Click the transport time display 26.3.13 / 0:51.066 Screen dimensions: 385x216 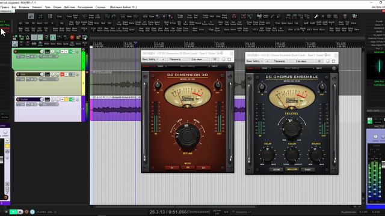click(x=168, y=212)
